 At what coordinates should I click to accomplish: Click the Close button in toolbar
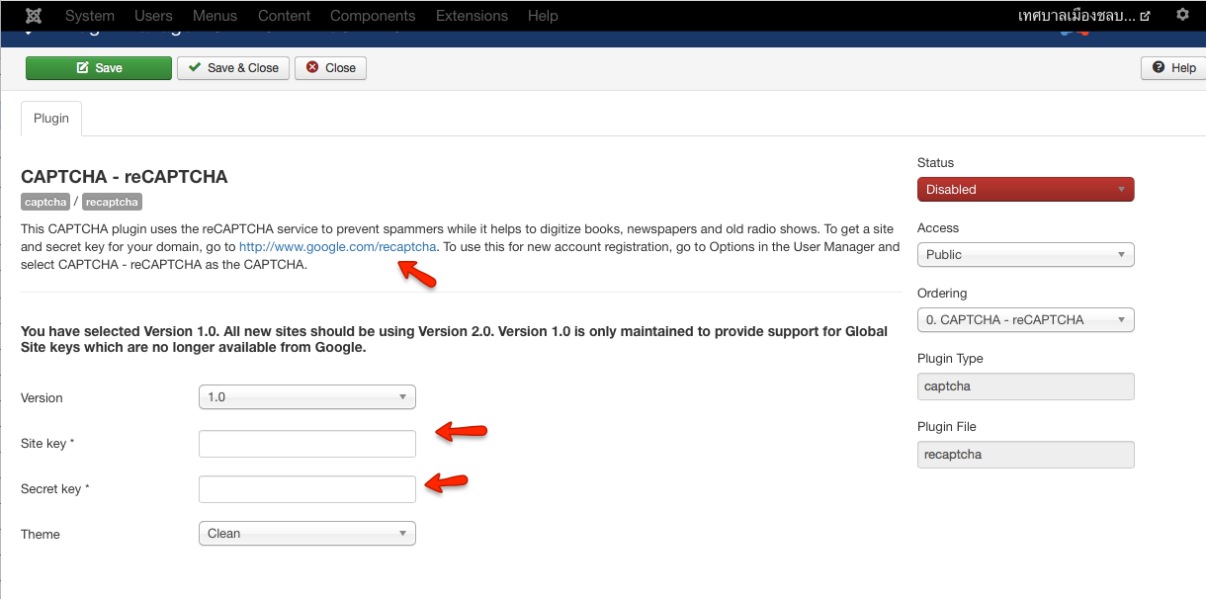point(330,68)
